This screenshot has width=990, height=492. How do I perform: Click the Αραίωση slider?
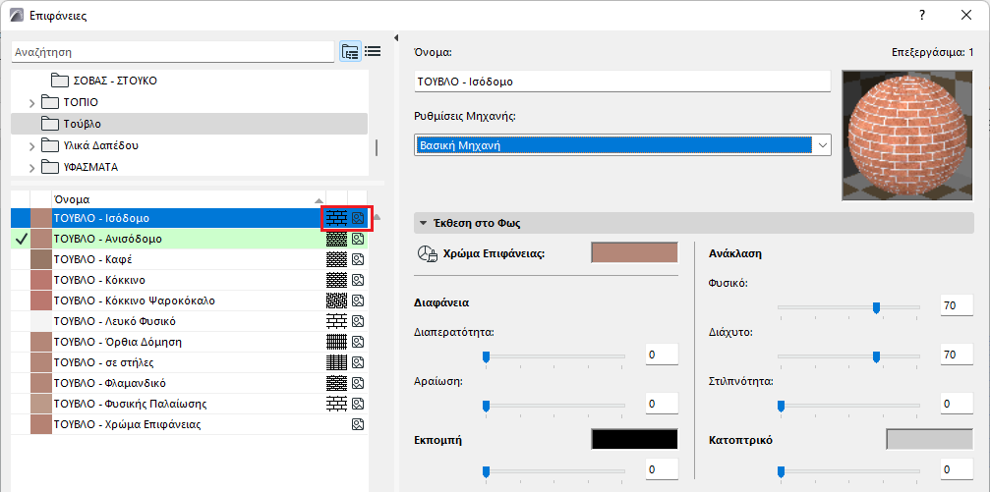553,407
